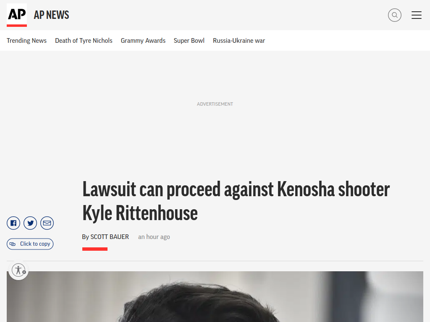Image resolution: width=430 pixels, height=322 pixels.
Task: Open the Russia-Ukraine war topic
Action: (x=239, y=41)
